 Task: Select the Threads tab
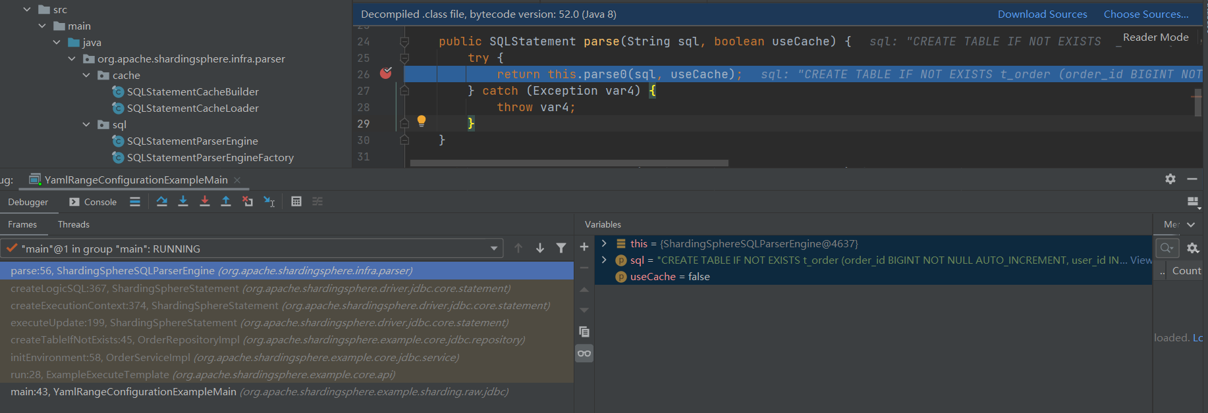(74, 224)
